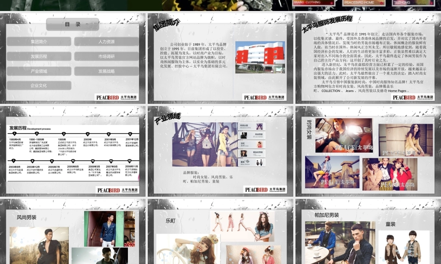This screenshot has height=264, width=441.
Task: Click the 乐町 brand card in 产业领域 list
Action: pos(252,144)
